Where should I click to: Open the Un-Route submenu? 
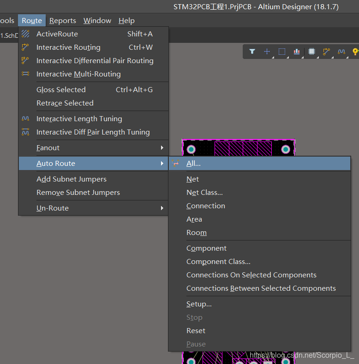point(94,208)
